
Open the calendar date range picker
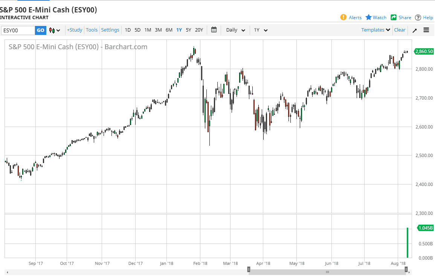coord(214,30)
